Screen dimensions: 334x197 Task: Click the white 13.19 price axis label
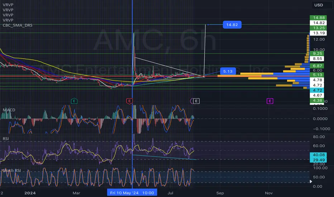319,33
